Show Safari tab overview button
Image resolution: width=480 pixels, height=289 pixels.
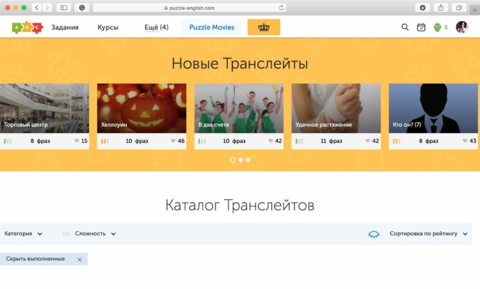(459, 8)
